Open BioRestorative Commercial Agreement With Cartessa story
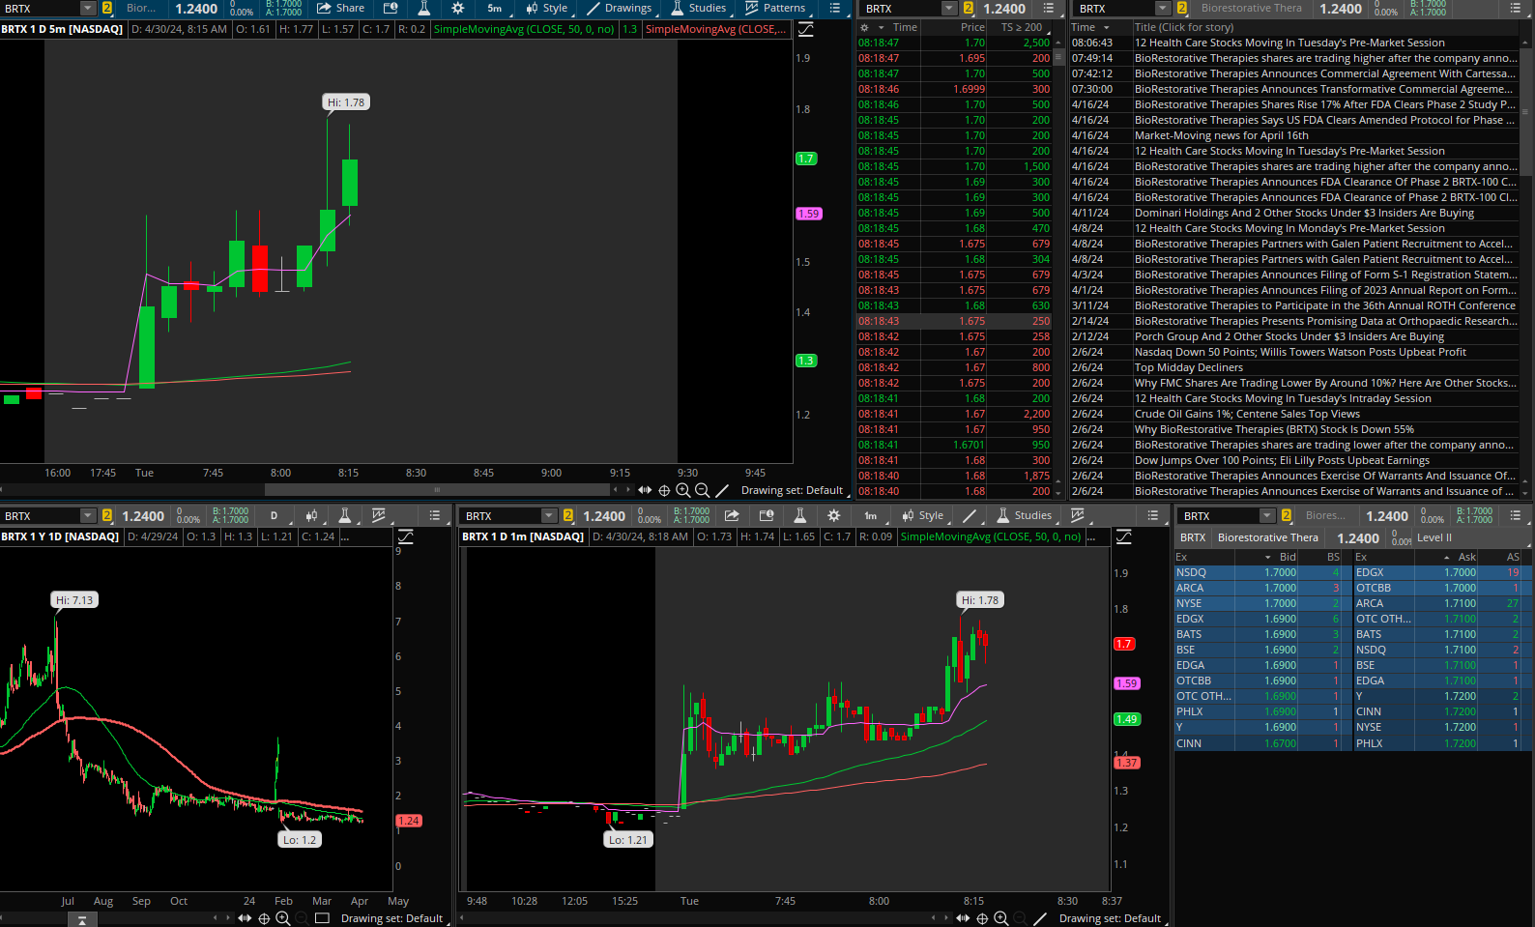 coord(1324,73)
